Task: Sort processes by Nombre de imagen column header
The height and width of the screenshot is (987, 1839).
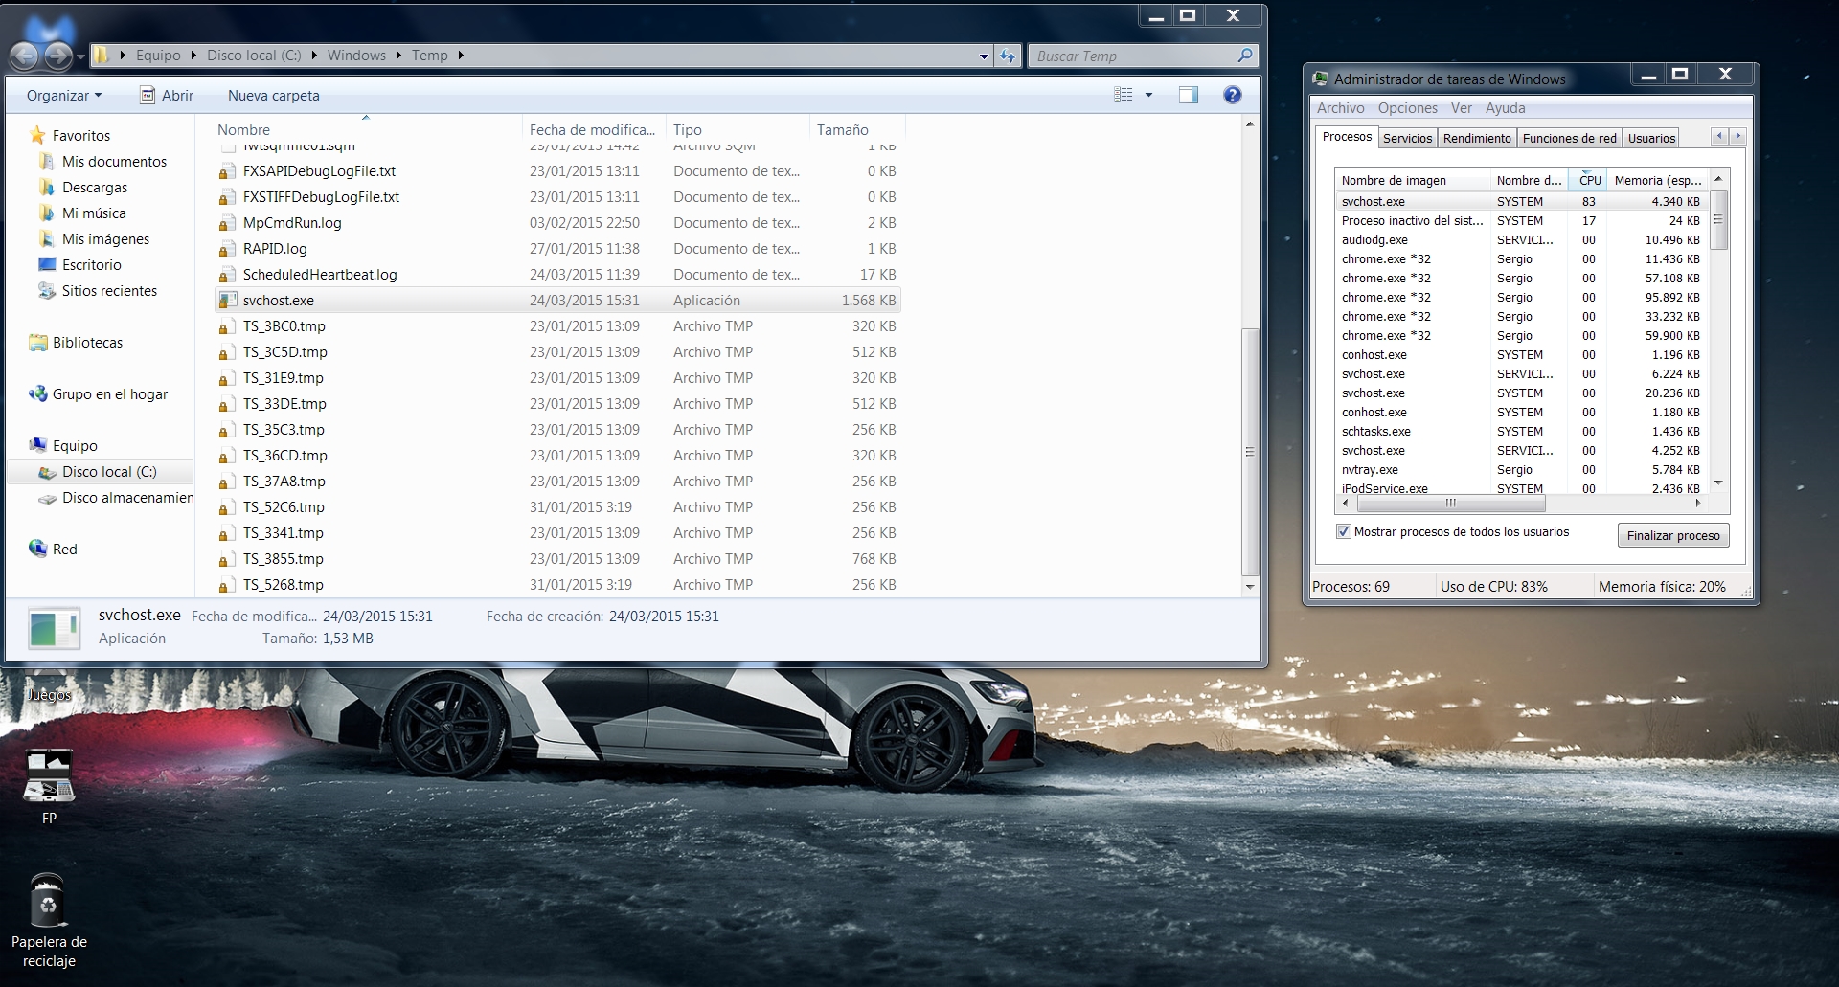Action: click(1413, 180)
